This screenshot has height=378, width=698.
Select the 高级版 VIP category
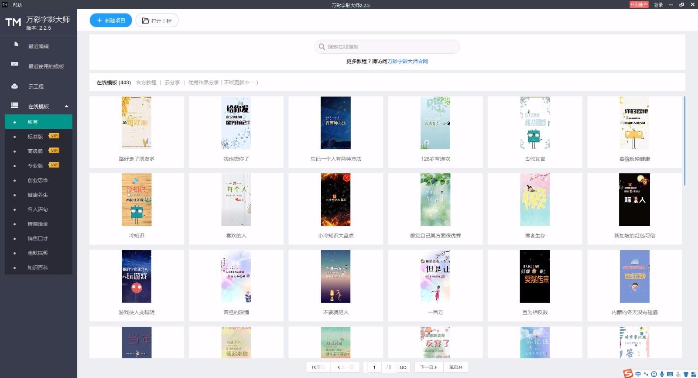click(x=38, y=151)
